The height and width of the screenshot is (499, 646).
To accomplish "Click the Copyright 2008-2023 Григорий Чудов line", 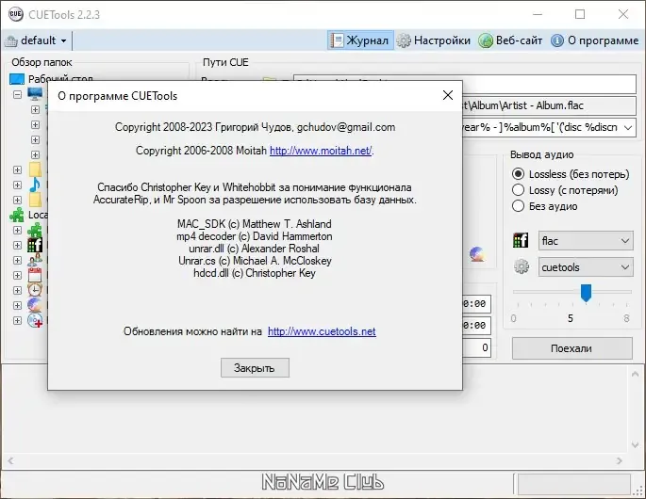I will [255, 127].
